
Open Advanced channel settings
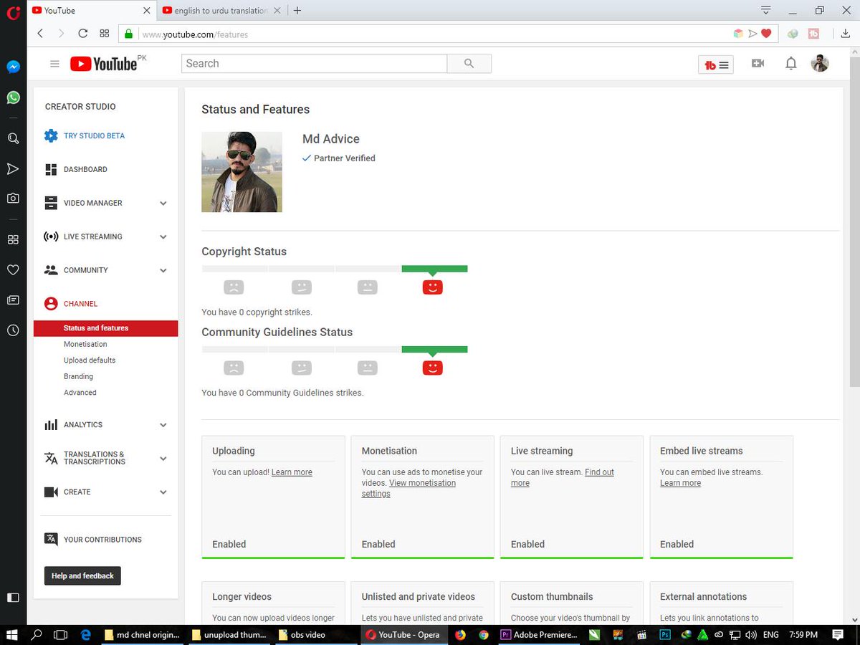coord(80,393)
